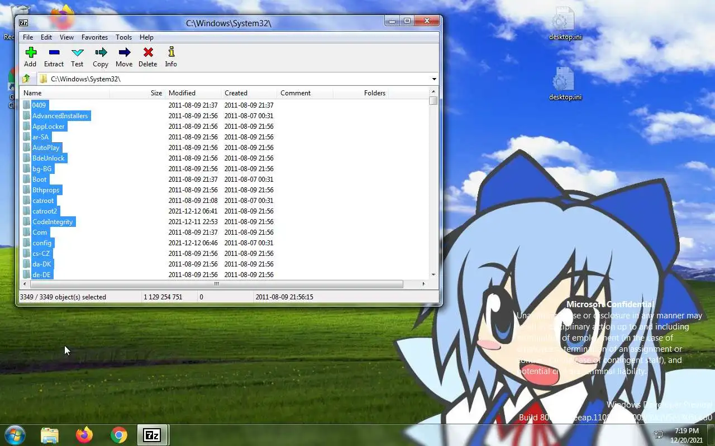Expand the address path dropdown arrow
This screenshot has height=446, width=715.
434,79
